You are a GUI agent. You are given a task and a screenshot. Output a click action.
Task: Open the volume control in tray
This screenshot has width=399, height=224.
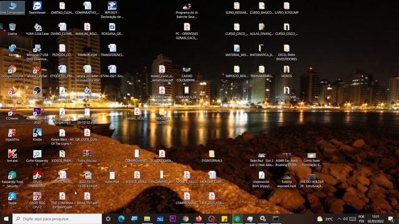pos(345,219)
